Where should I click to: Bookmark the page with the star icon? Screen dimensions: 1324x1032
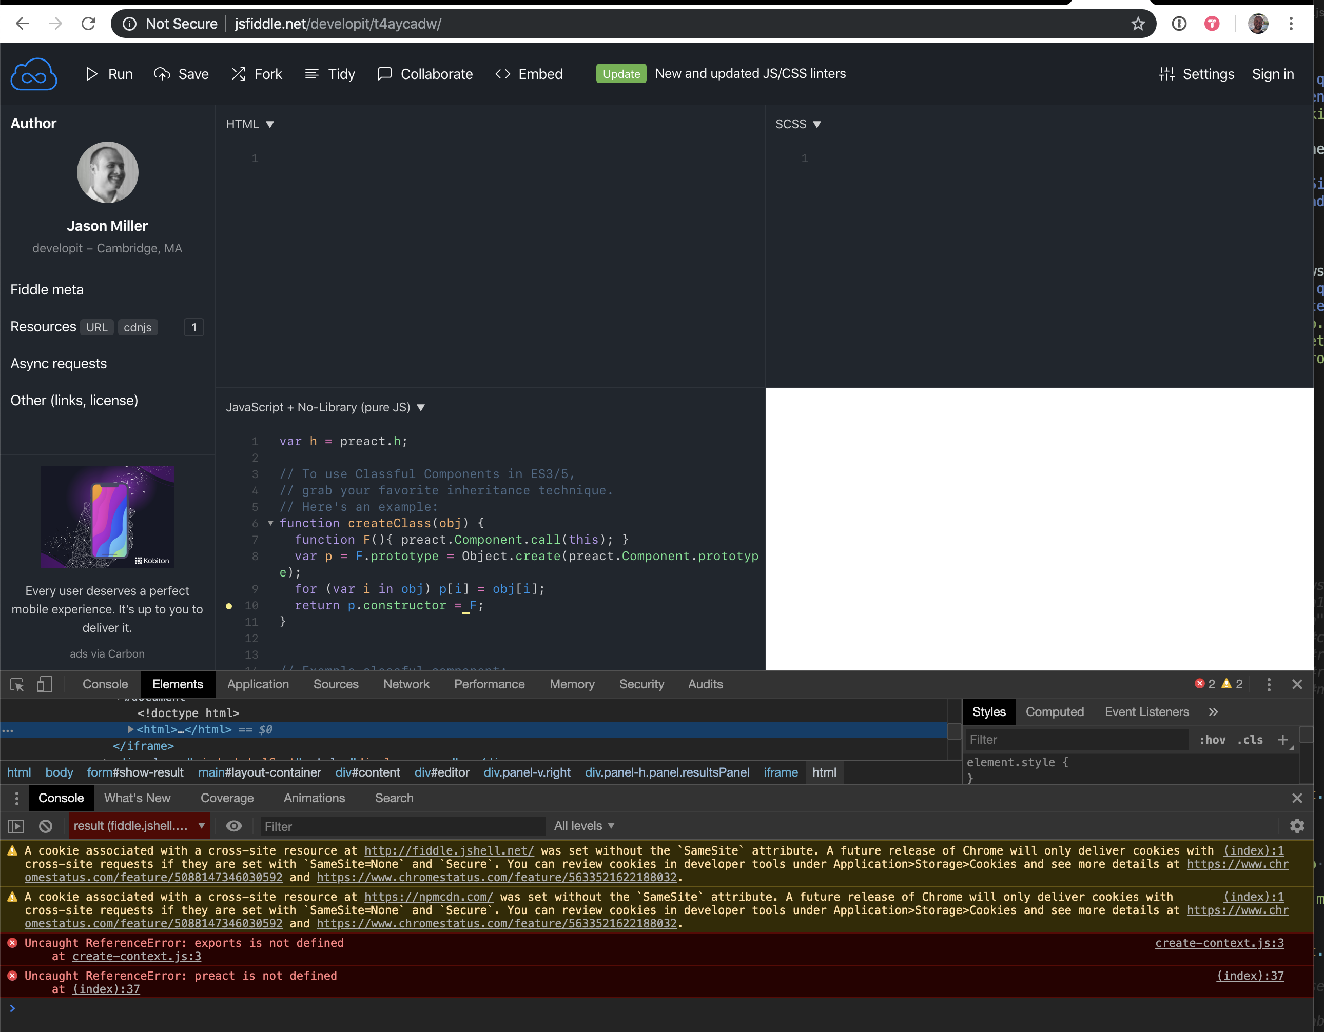pyautogui.click(x=1138, y=24)
